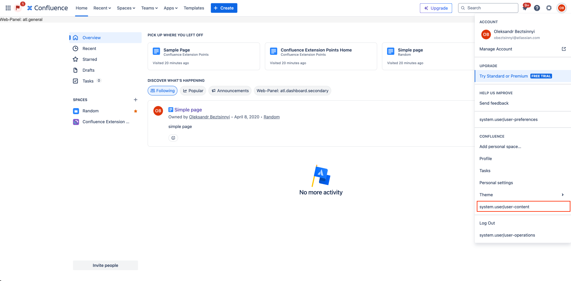This screenshot has height=281, width=571.
Task: Click the Starred star icon in sidebar
Action: tap(76, 59)
